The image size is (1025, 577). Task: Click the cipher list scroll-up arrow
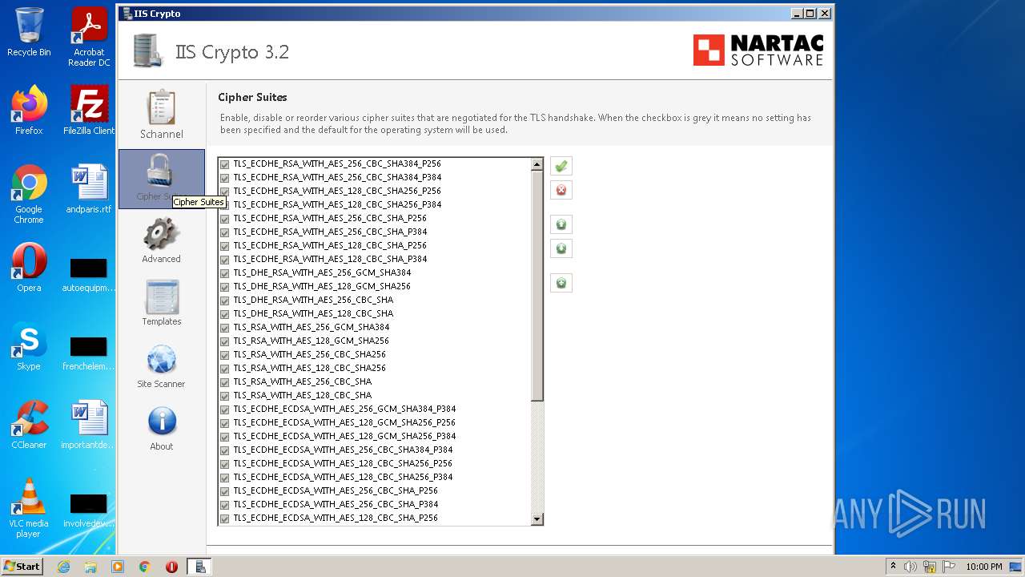click(537, 164)
